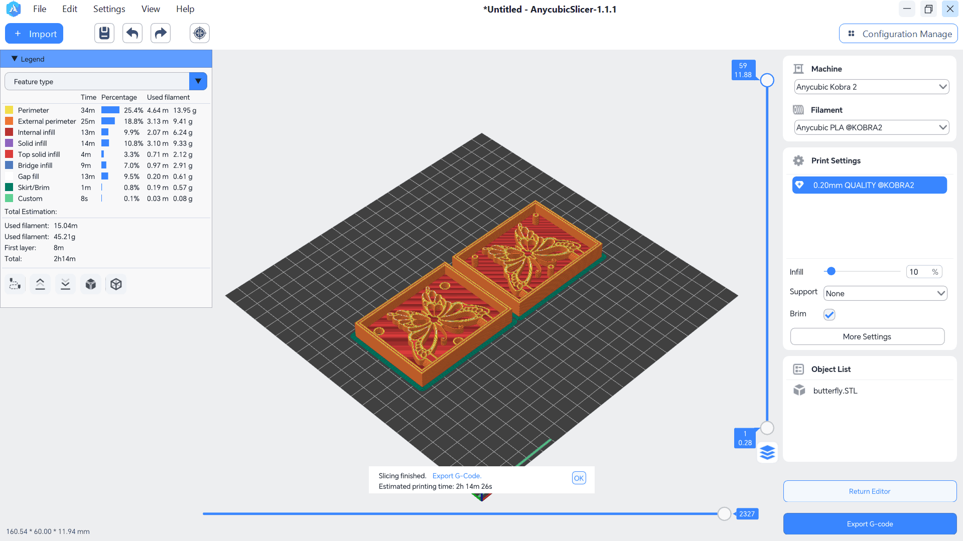Open the View menu
The width and height of the screenshot is (963, 541).
[151, 9]
